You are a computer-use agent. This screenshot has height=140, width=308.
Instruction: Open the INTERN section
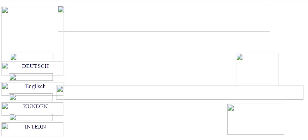tap(35, 127)
